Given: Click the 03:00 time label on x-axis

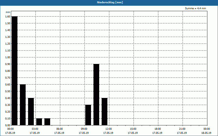Looking at the screenshot, I should [35, 129].
